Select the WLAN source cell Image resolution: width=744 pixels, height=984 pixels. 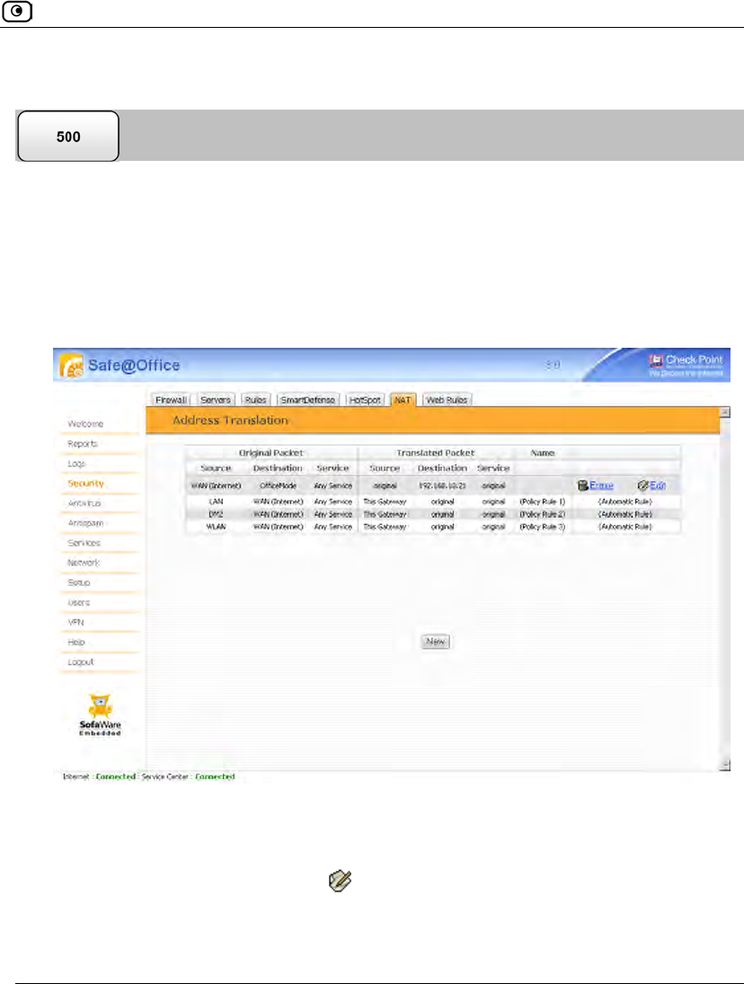click(x=216, y=527)
